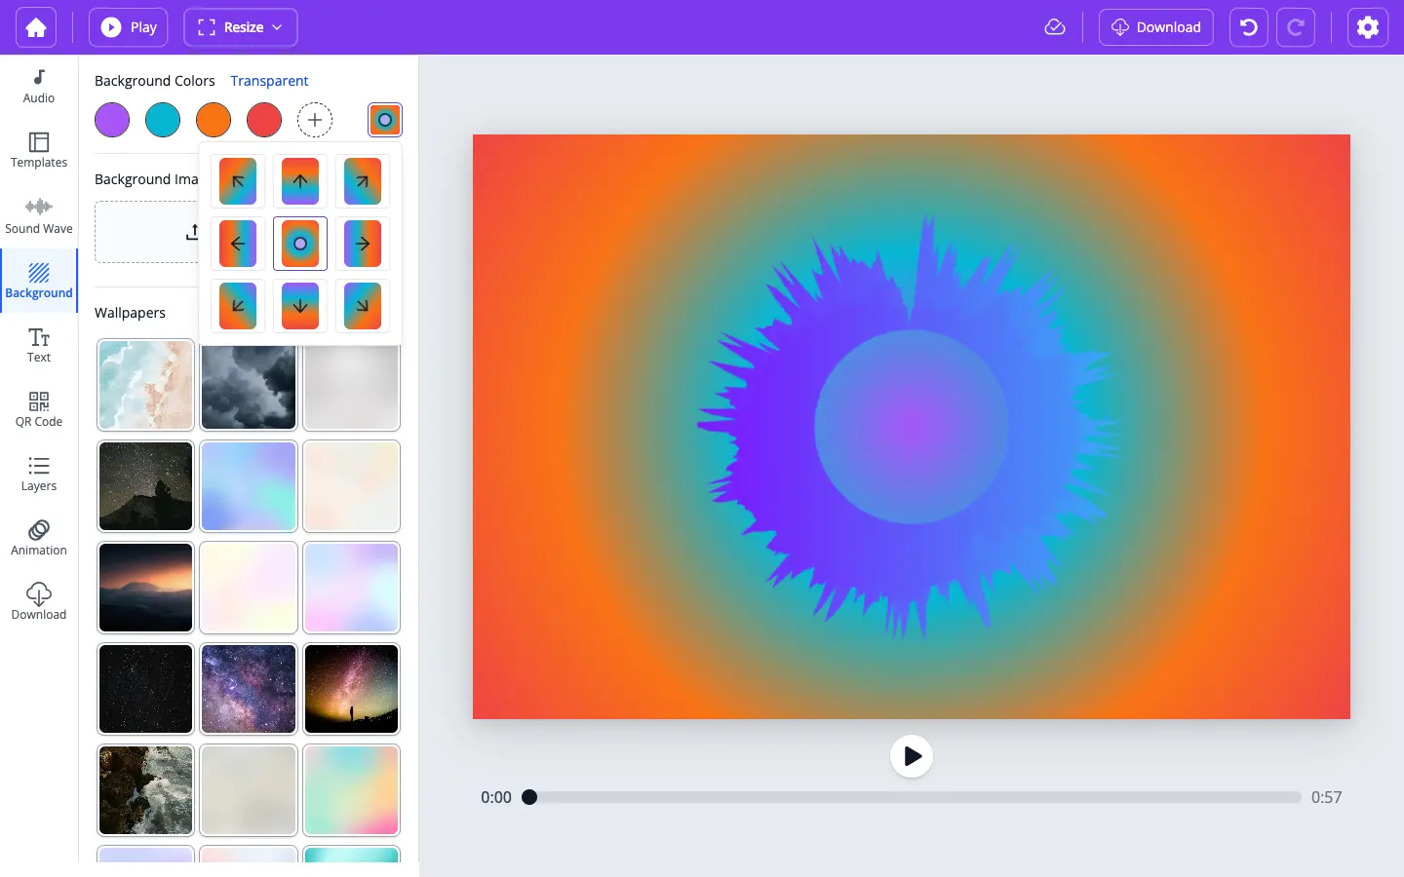Screen dimensions: 1404x877
Task: Select the pink-blue holographic wallpaper
Action: pyautogui.click(x=352, y=588)
